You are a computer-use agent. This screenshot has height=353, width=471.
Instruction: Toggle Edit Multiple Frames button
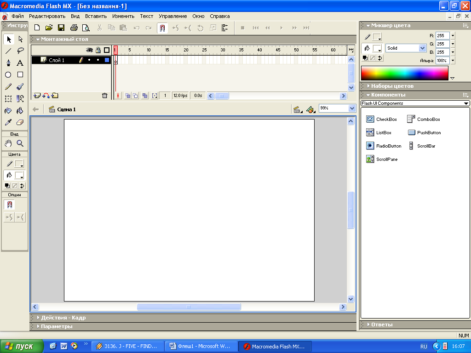(145, 96)
